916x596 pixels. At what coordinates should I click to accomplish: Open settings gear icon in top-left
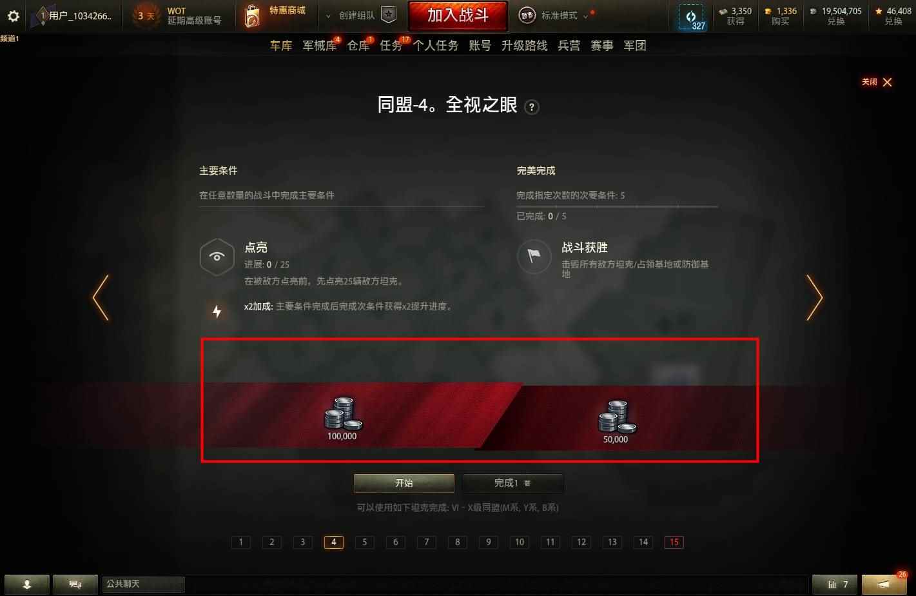13,16
